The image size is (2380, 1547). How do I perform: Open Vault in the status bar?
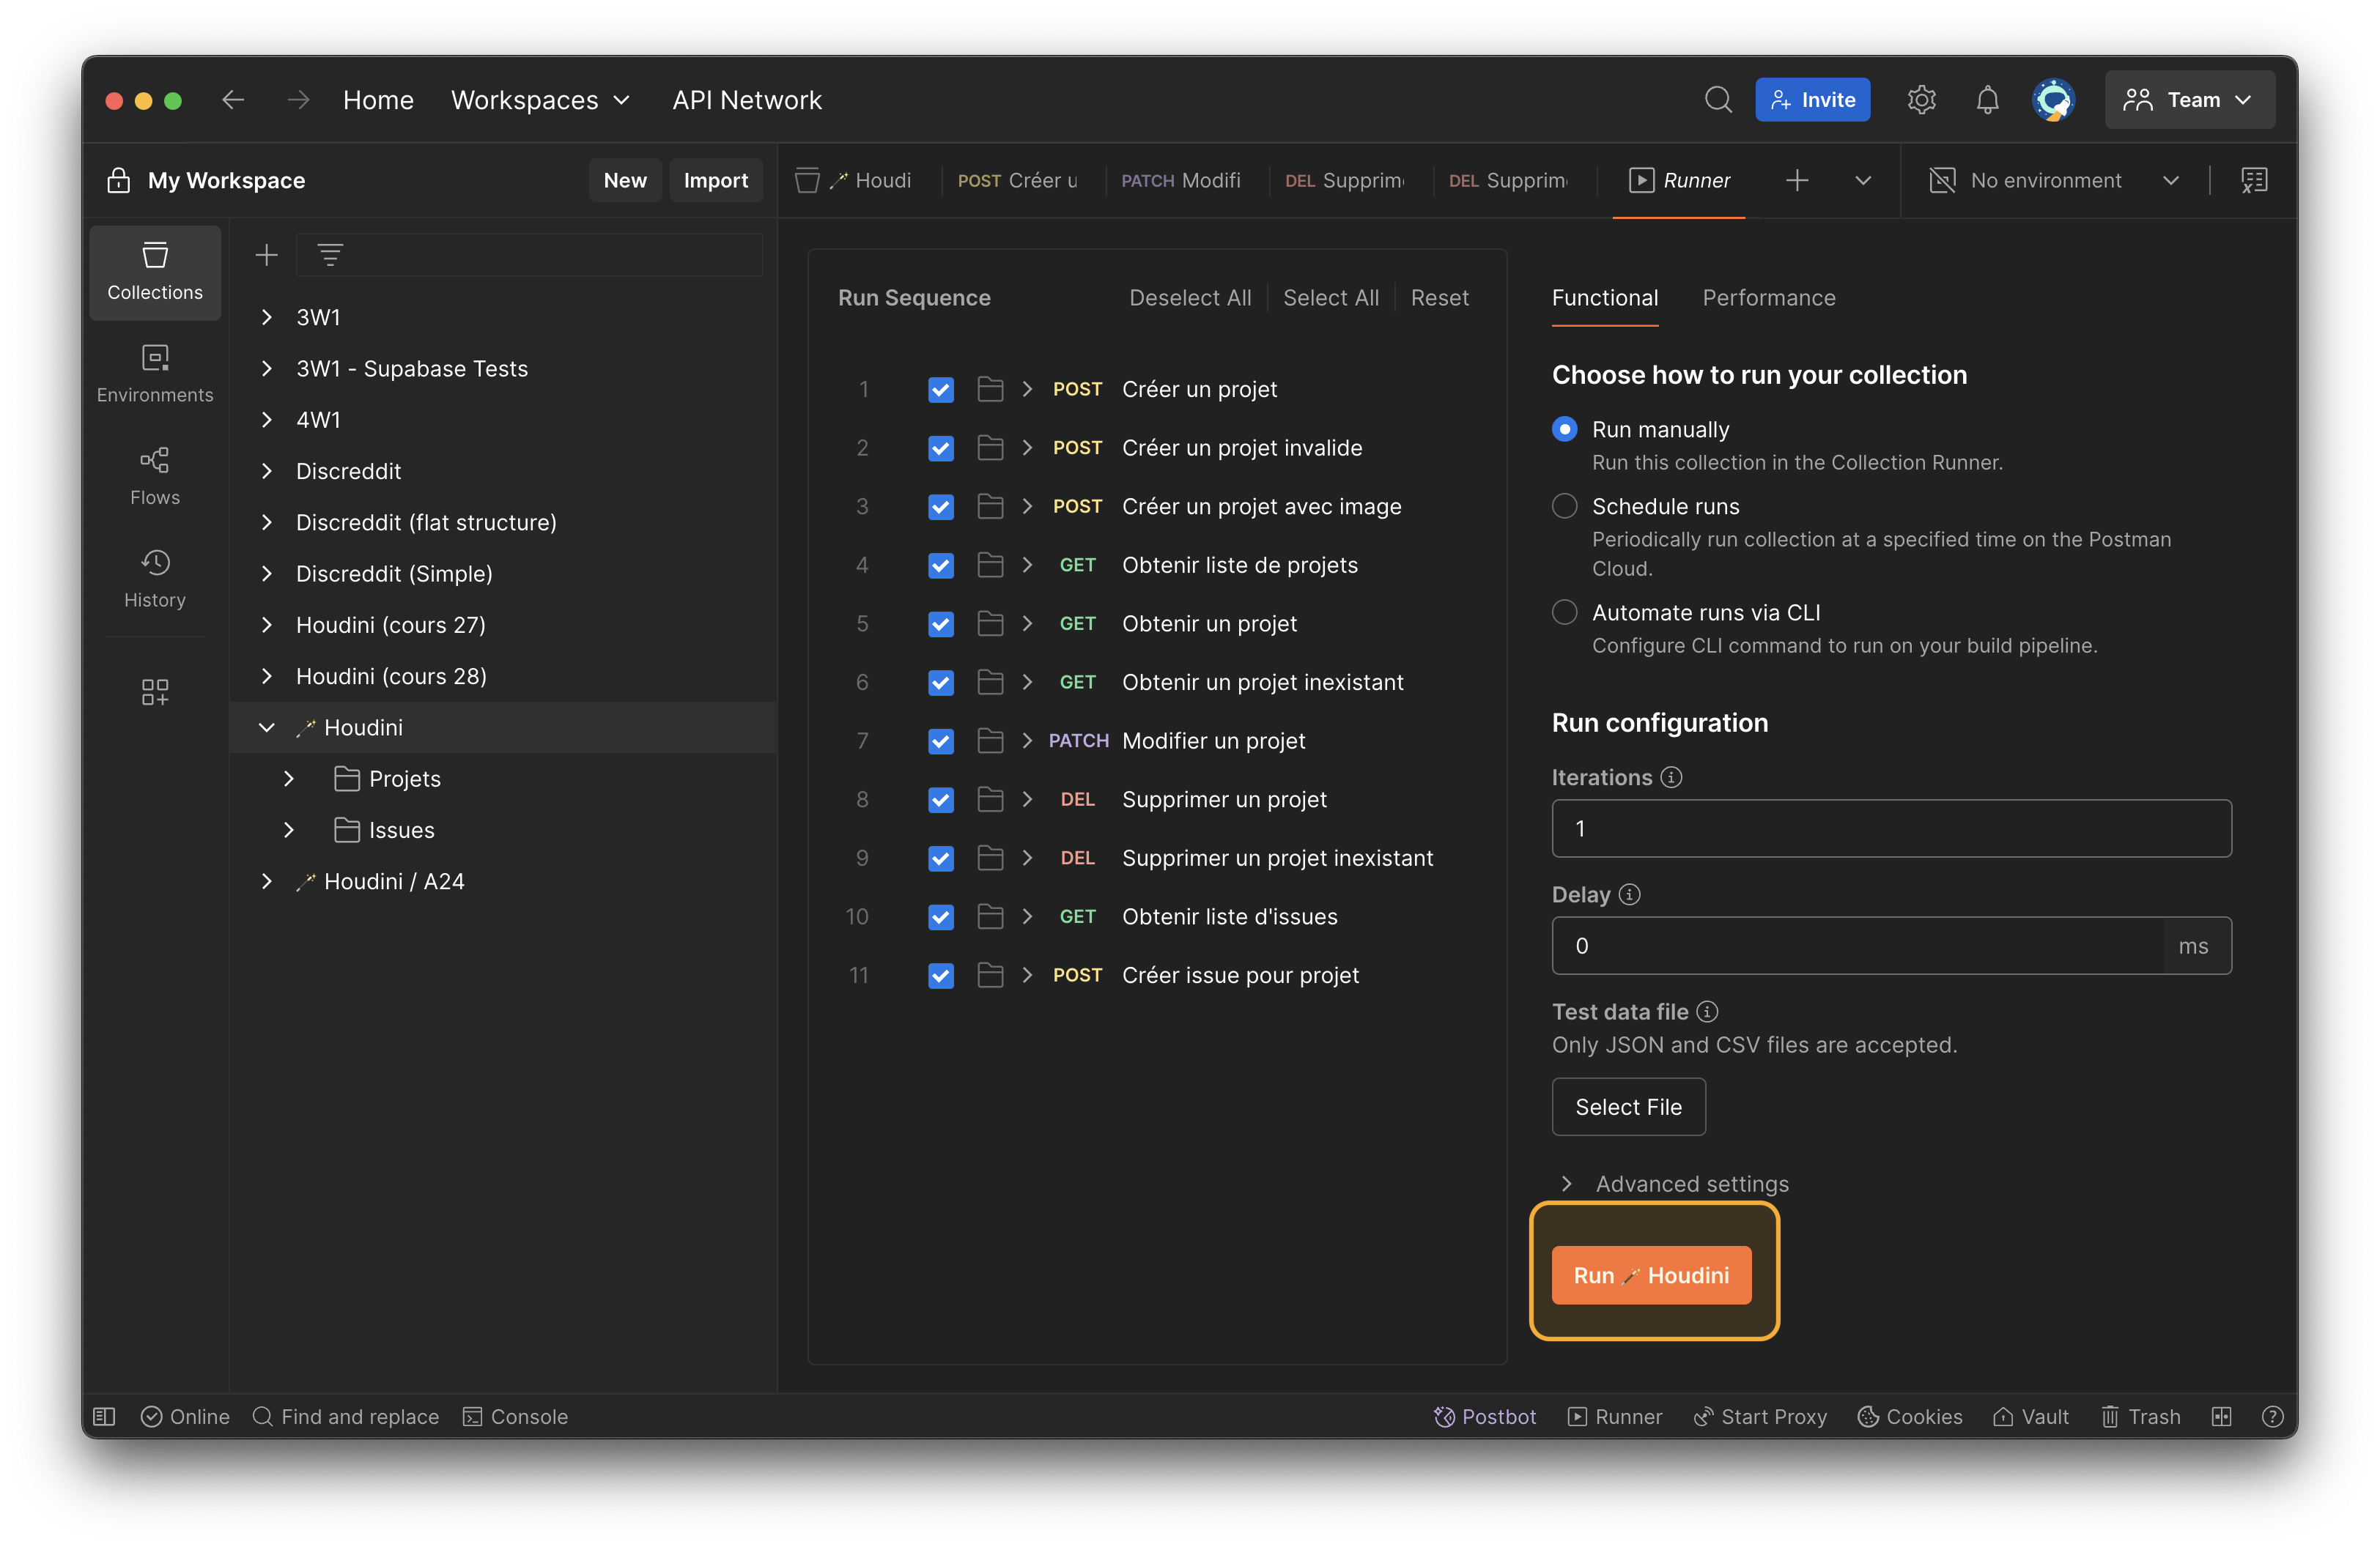pos(2031,1416)
